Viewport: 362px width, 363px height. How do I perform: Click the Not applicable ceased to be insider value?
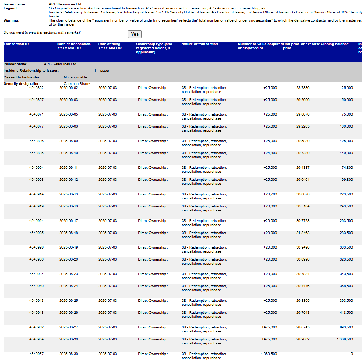[75, 77]
